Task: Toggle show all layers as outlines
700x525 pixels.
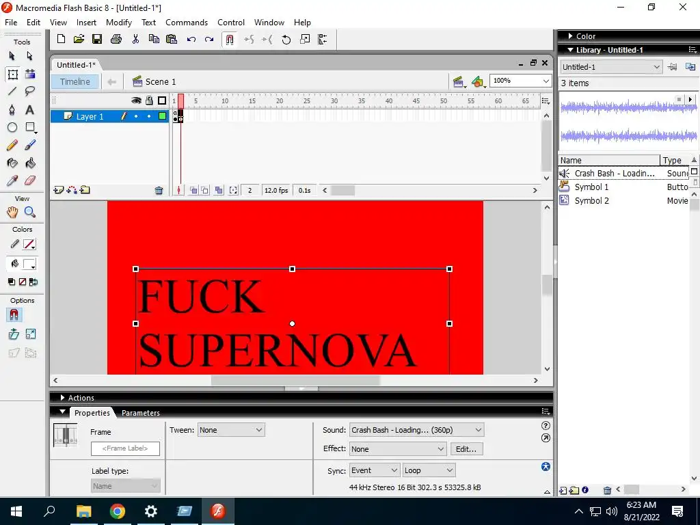Action: (x=162, y=100)
